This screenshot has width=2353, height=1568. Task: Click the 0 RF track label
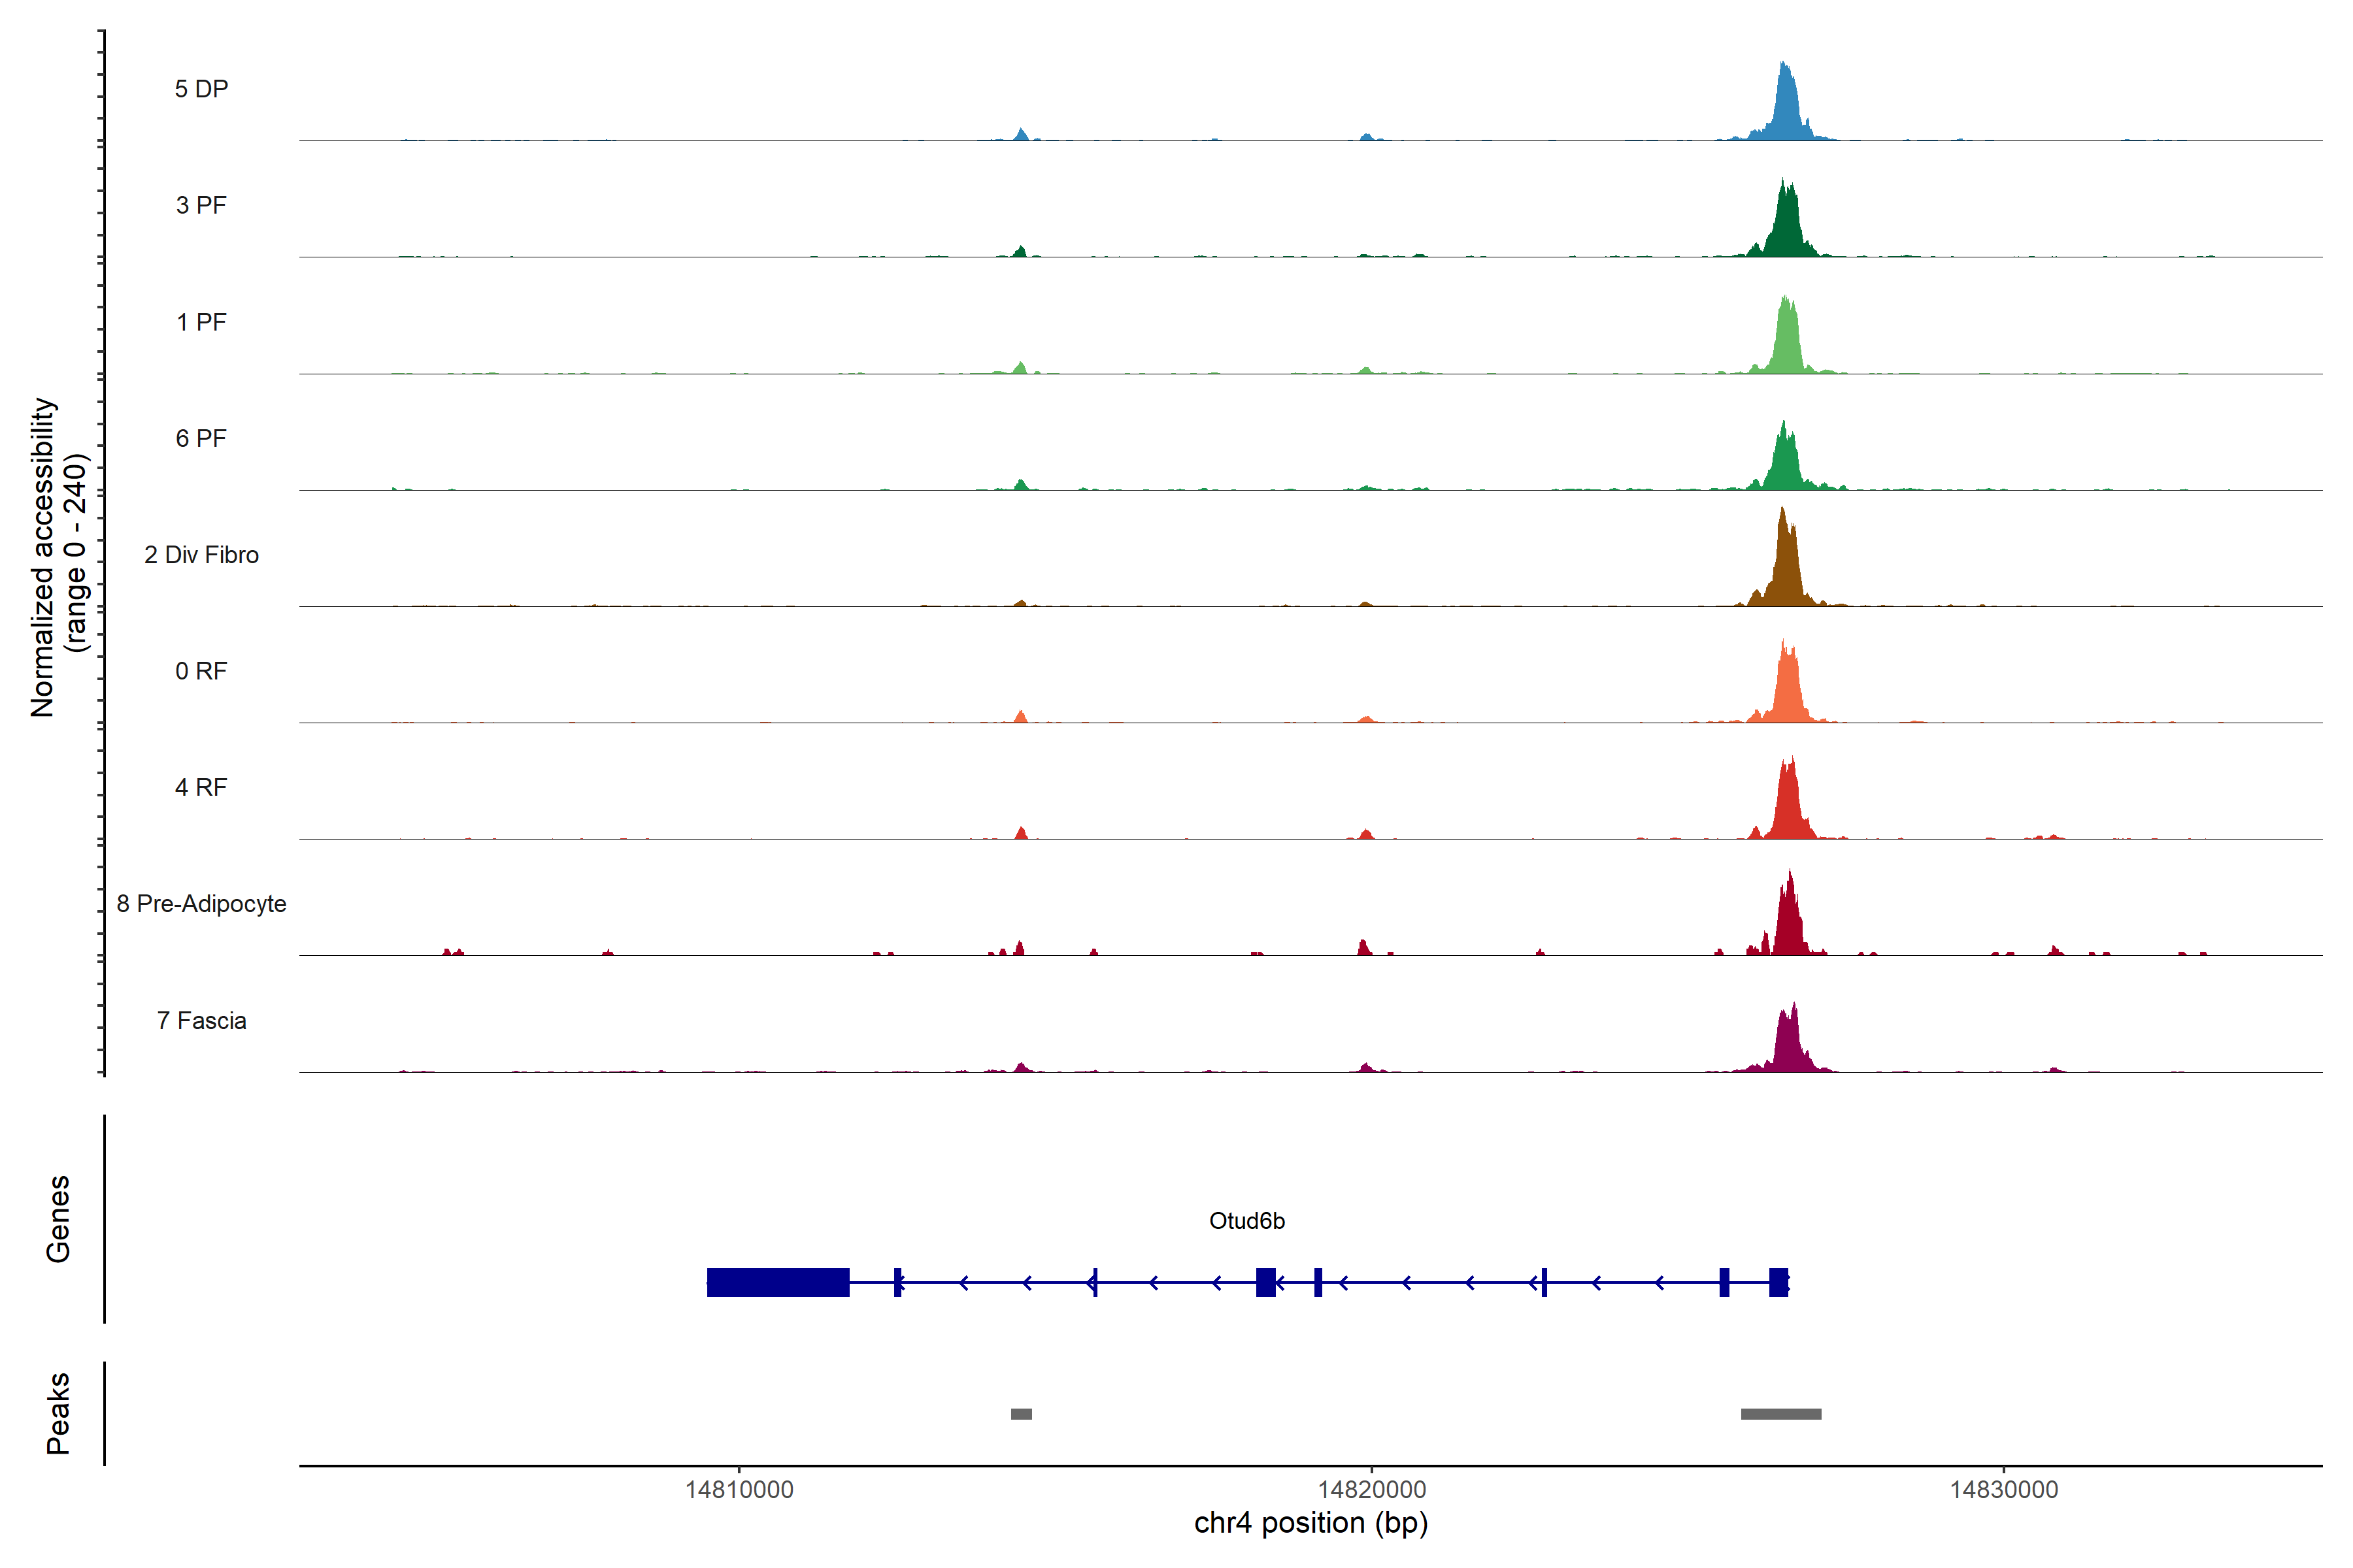coord(201,671)
